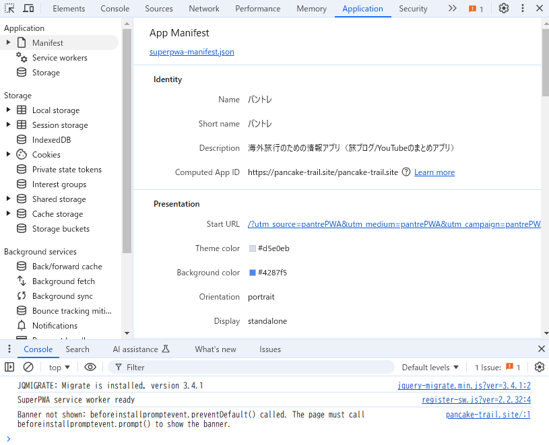Click the 1 Issue indicator in console toolbar
This screenshot has height=445, width=549.
[497, 368]
